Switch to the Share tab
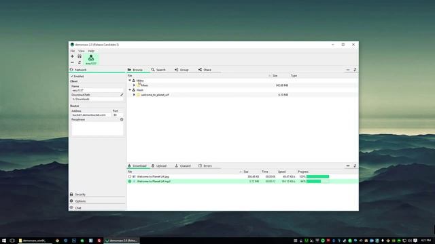435x244 pixels. tap(205, 70)
